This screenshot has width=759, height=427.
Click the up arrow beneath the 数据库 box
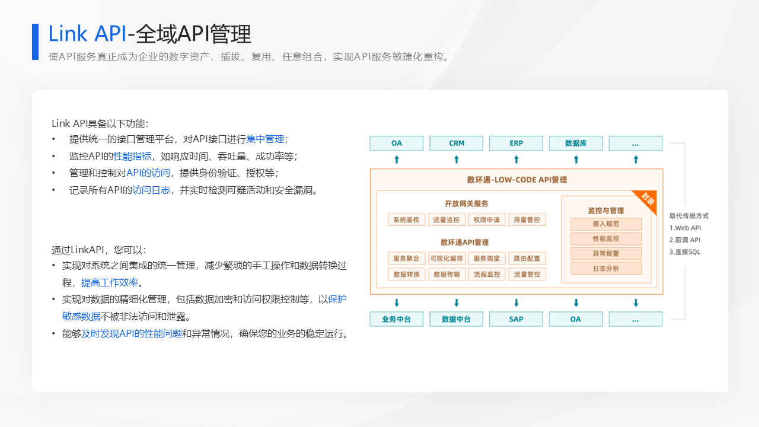coord(576,160)
